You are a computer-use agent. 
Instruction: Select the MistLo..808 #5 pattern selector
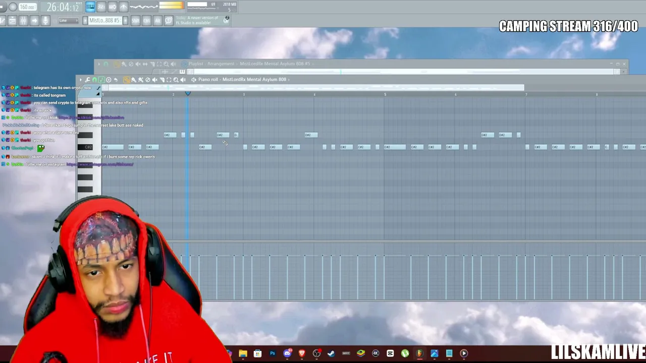coord(105,21)
